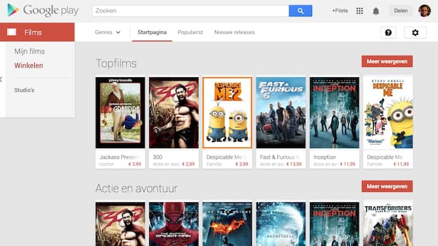The image size is (438, 246).
Task: Open the settings gear icon
Action: (x=415, y=33)
